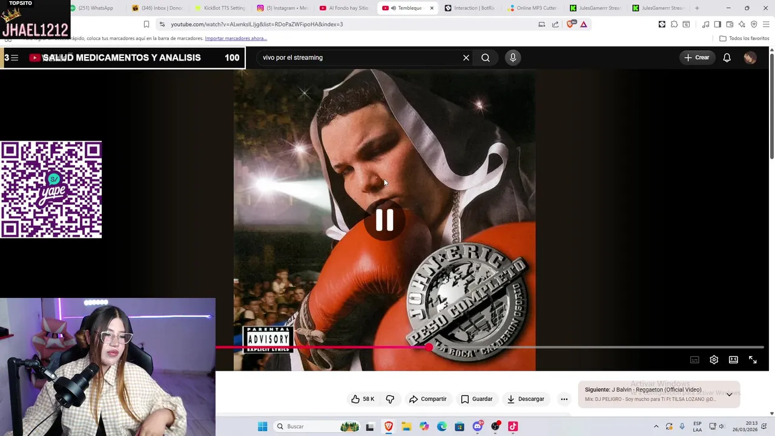Open the Todos los favoritos folder
Screen dimensions: 775x436
(x=744, y=38)
